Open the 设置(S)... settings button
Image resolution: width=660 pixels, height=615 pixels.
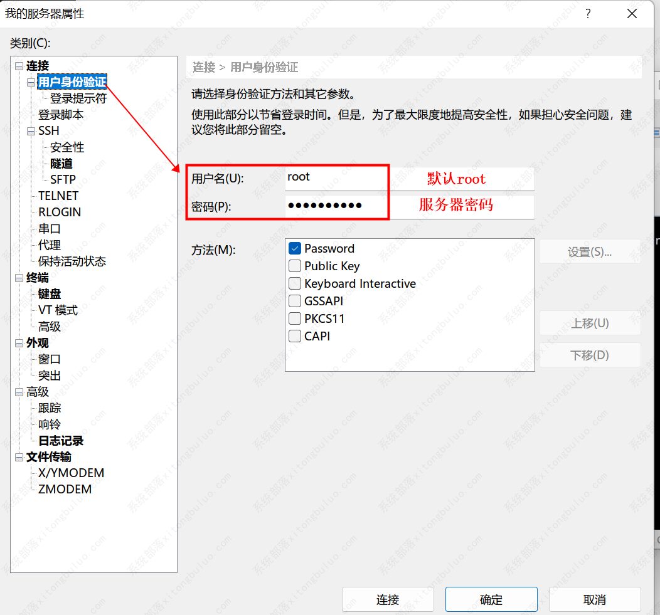[x=590, y=251]
